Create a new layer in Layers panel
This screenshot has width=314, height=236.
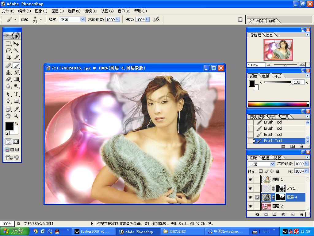coord(293,214)
